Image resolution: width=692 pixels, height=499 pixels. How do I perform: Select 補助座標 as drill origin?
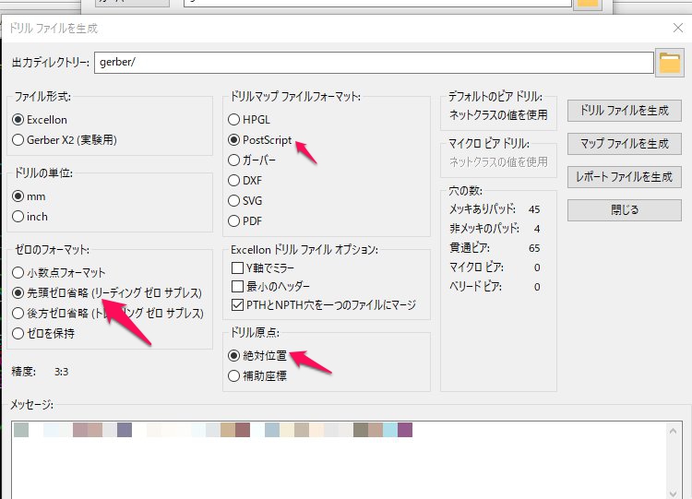234,375
